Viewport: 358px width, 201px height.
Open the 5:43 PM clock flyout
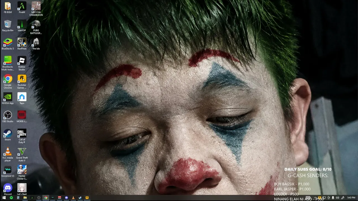351,198
